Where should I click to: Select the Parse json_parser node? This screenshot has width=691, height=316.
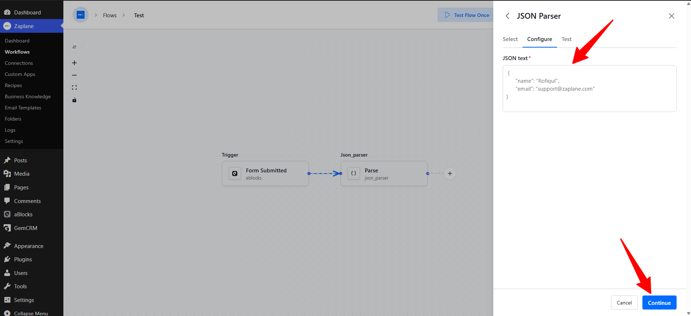[x=384, y=173]
